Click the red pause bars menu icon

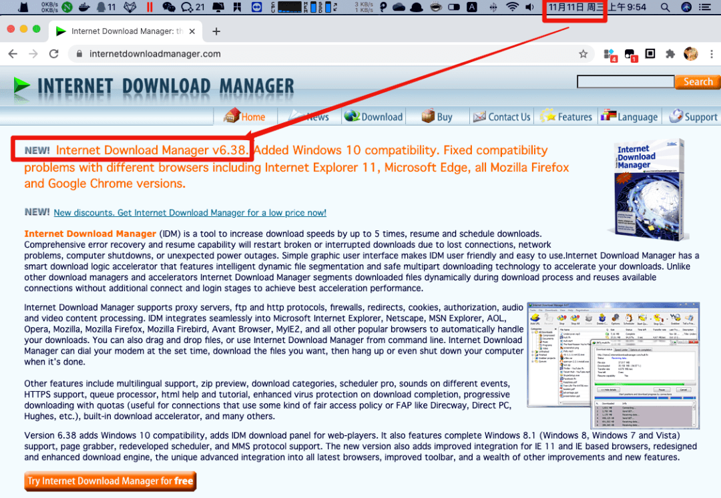[x=150, y=7]
